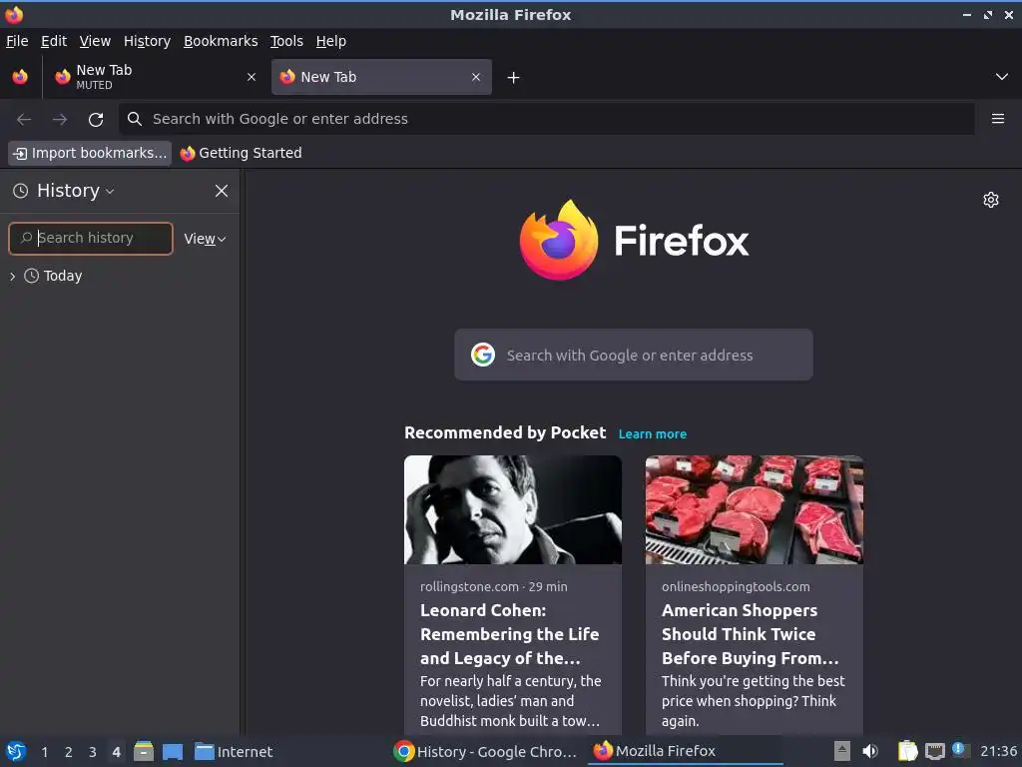Close the History sidebar
The height and width of the screenshot is (767, 1022).
pos(222,191)
